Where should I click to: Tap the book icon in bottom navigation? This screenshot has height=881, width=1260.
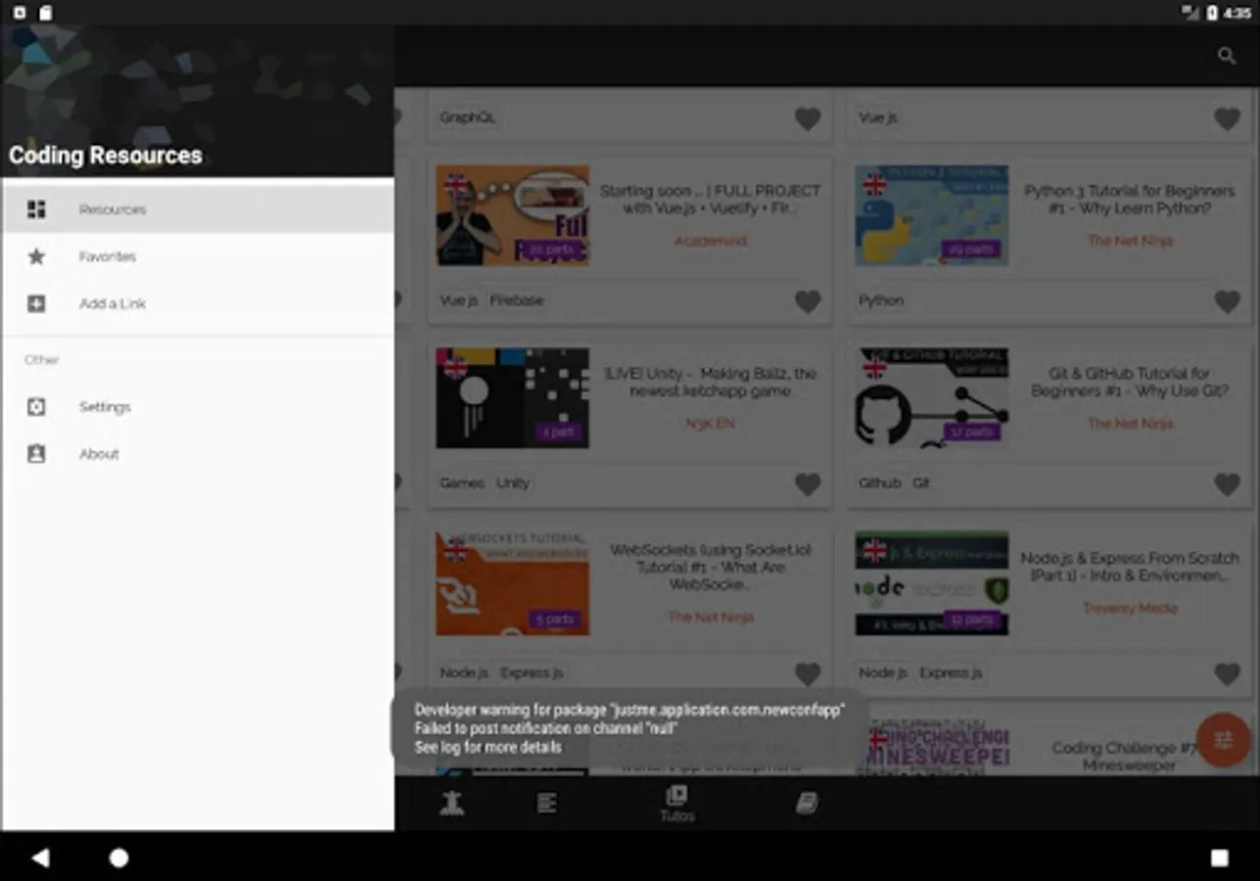807,804
